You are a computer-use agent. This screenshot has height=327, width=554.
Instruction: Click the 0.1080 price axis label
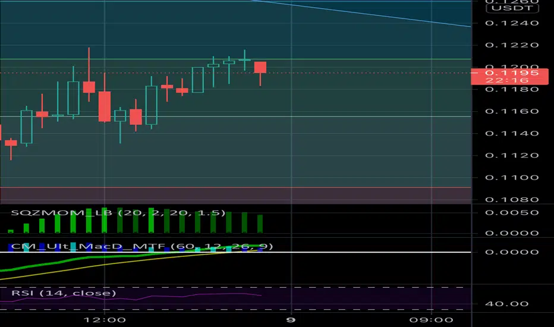(x=512, y=200)
